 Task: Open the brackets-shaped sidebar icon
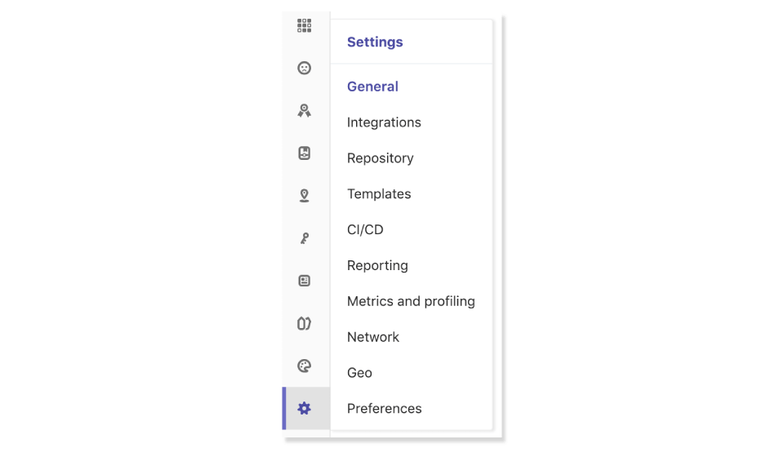coord(304,323)
